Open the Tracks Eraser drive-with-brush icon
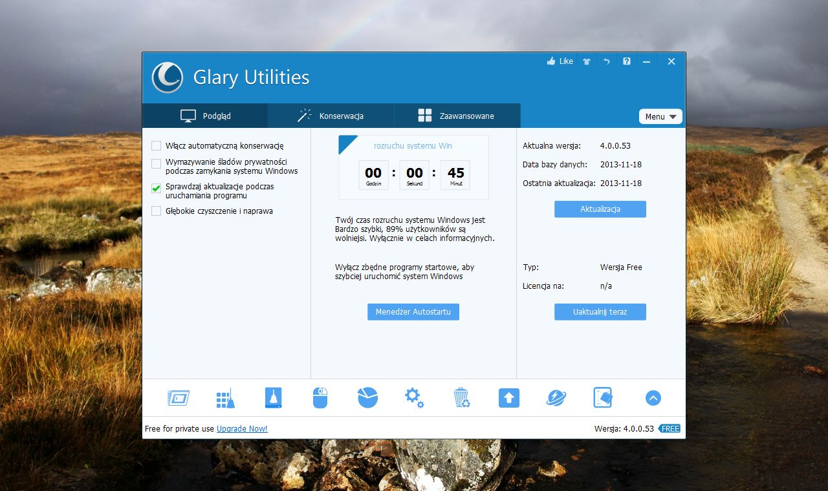This screenshot has width=828, height=491. (x=274, y=398)
